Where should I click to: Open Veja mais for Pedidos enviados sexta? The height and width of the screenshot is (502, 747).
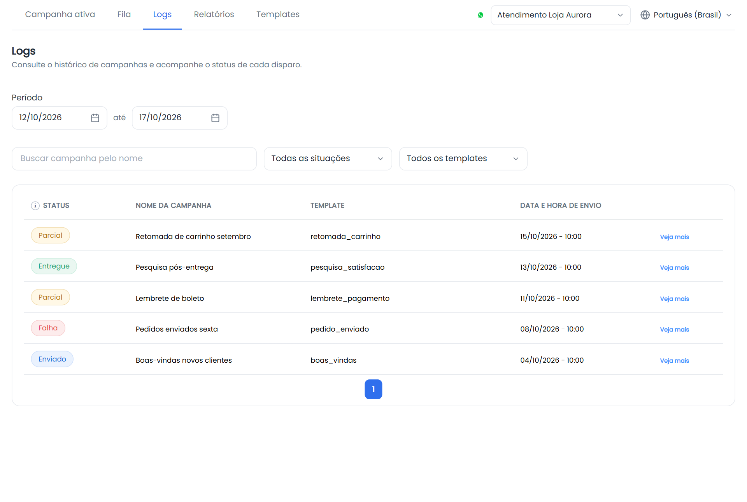[674, 330]
